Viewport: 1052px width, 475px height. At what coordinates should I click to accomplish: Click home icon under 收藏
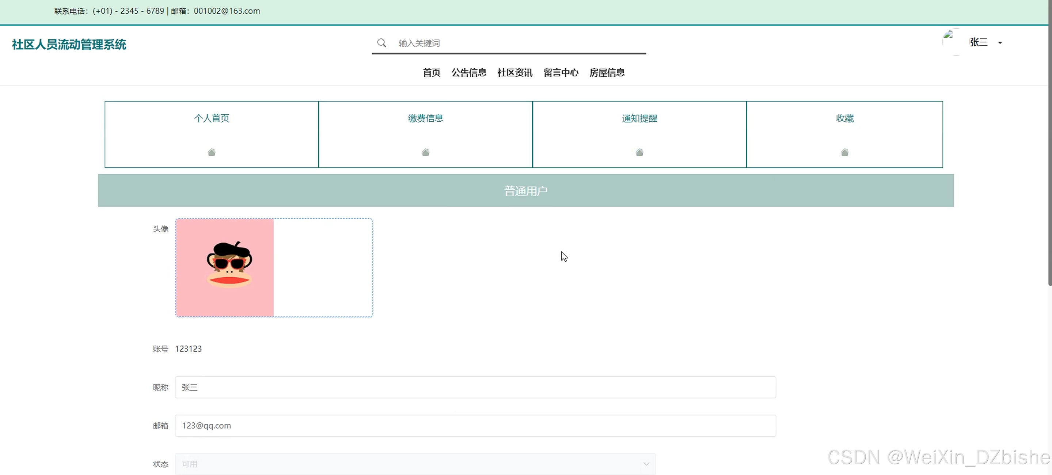pyautogui.click(x=844, y=152)
